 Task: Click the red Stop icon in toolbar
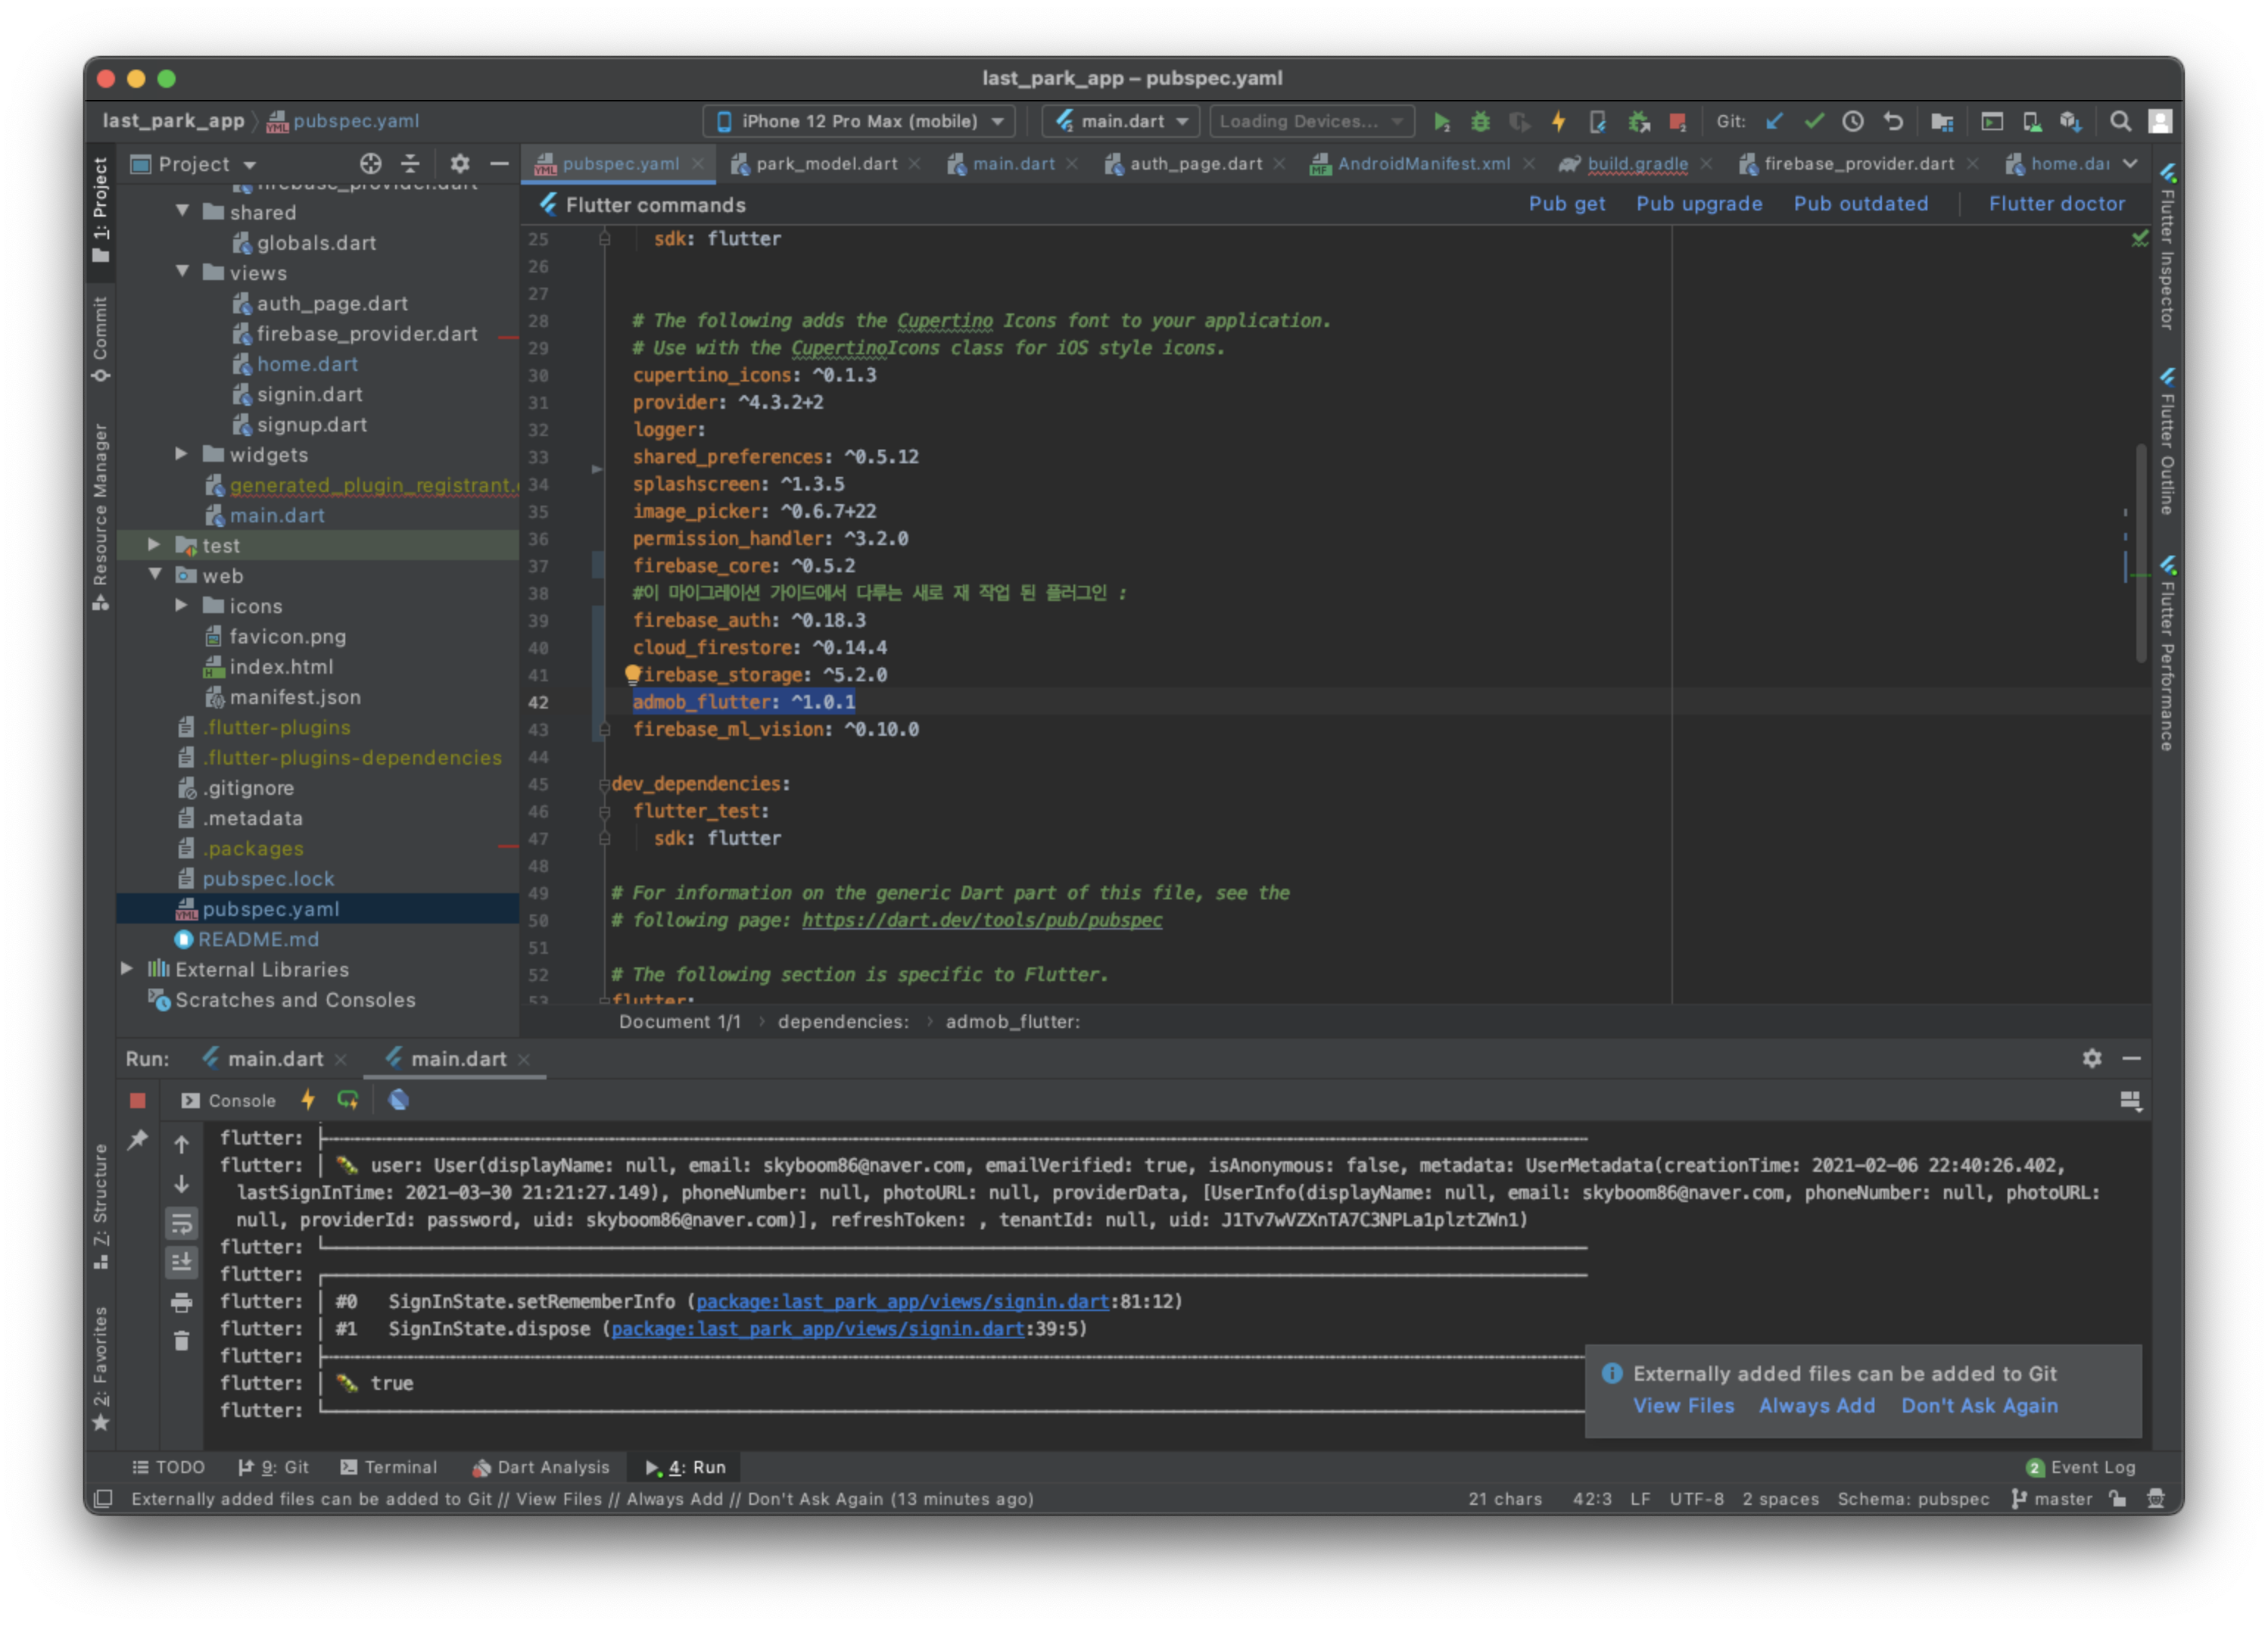click(1677, 122)
